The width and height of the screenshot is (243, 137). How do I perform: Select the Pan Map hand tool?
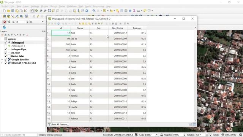click(x=32, y=11)
